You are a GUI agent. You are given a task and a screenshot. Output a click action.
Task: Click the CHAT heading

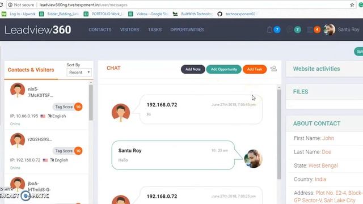click(113, 68)
